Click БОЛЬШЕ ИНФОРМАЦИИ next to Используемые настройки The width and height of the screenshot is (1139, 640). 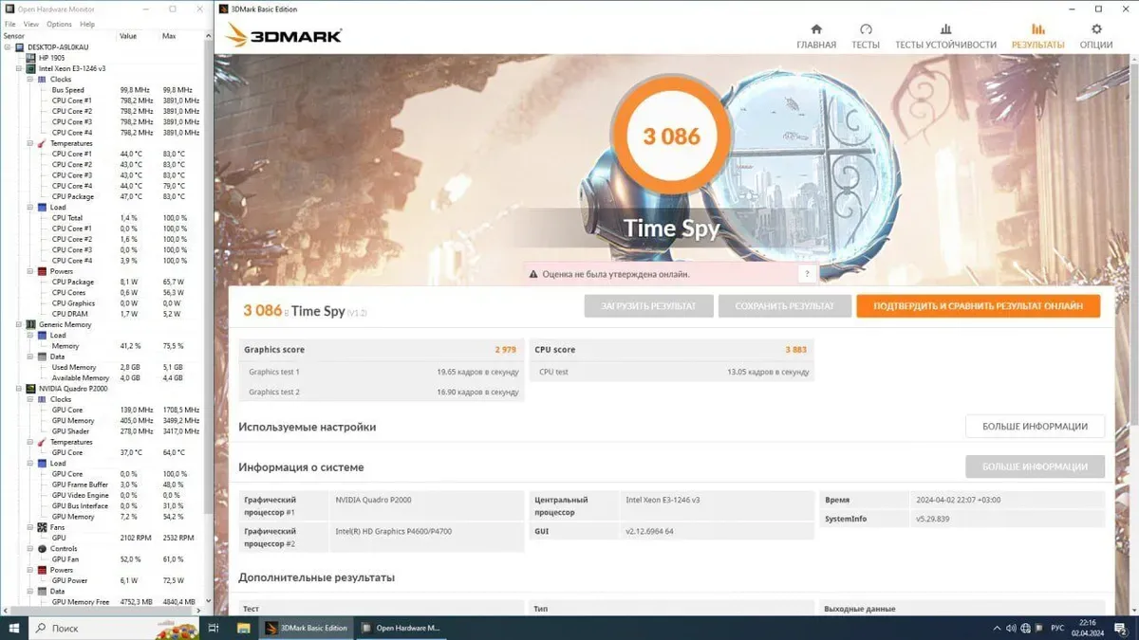(1035, 427)
